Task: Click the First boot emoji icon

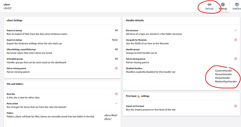Action: [139, 96]
